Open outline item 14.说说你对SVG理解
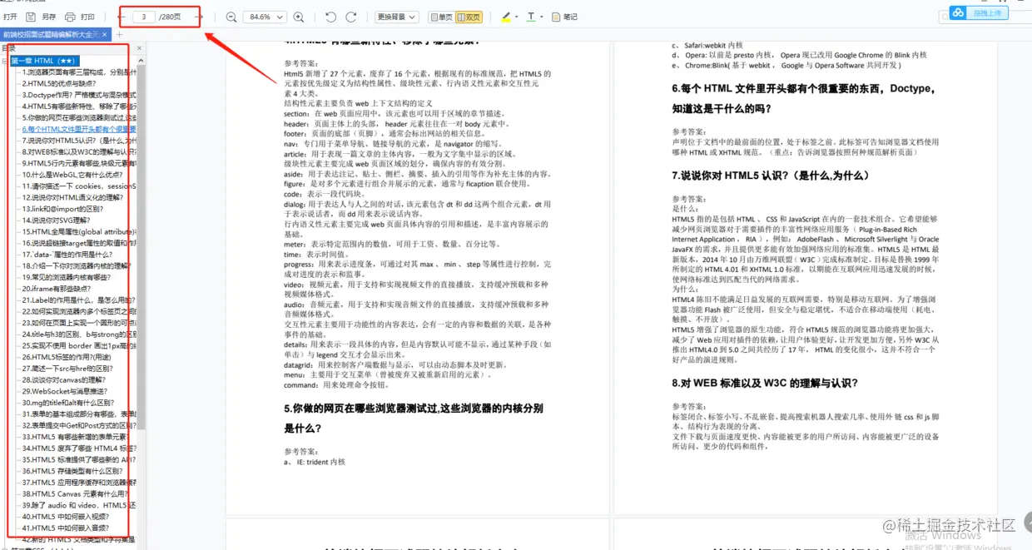This screenshot has height=550, width=1032. tap(56, 220)
